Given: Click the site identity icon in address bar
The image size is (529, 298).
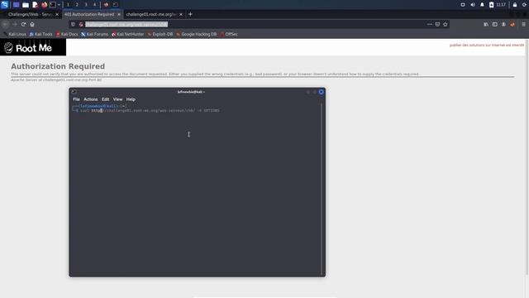Looking at the screenshot, I should click(81, 24).
